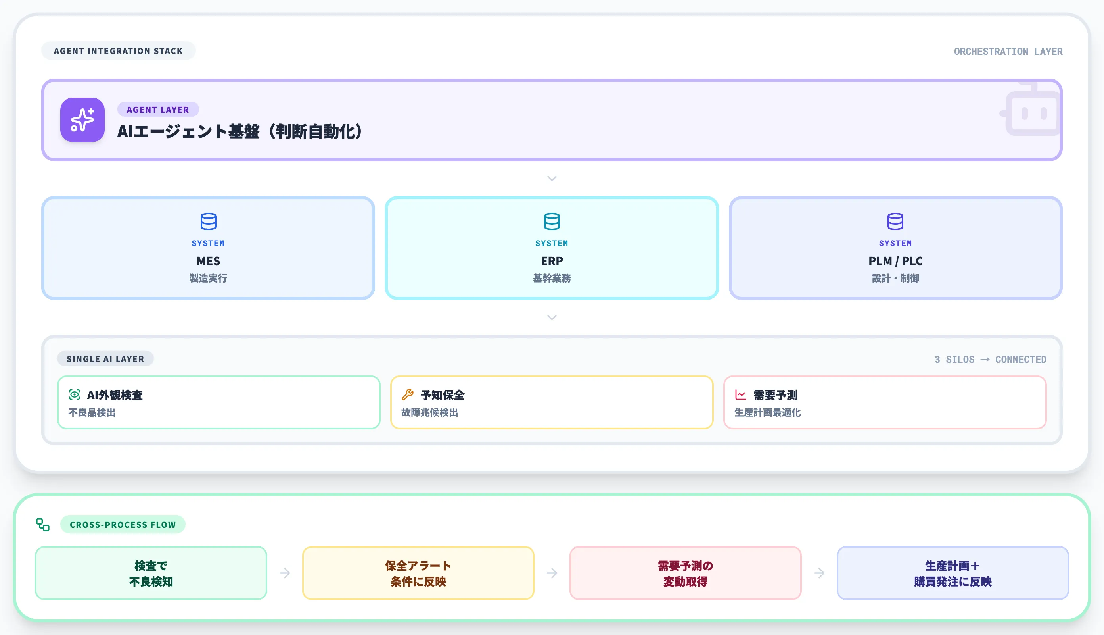Expand the chevron below the Agent Layer

[x=552, y=178]
